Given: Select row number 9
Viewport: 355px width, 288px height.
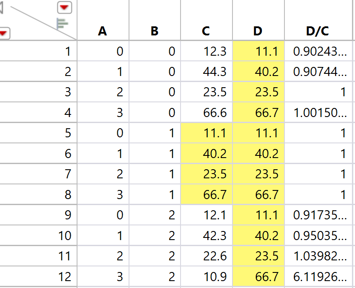Looking at the screenshot, I should (x=38, y=215).
